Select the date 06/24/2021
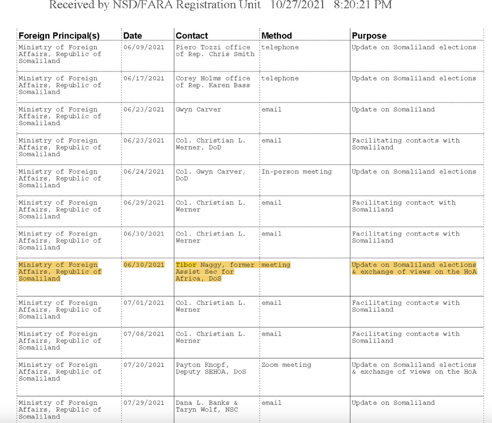The width and height of the screenshot is (492, 423). tap(144, 172)
